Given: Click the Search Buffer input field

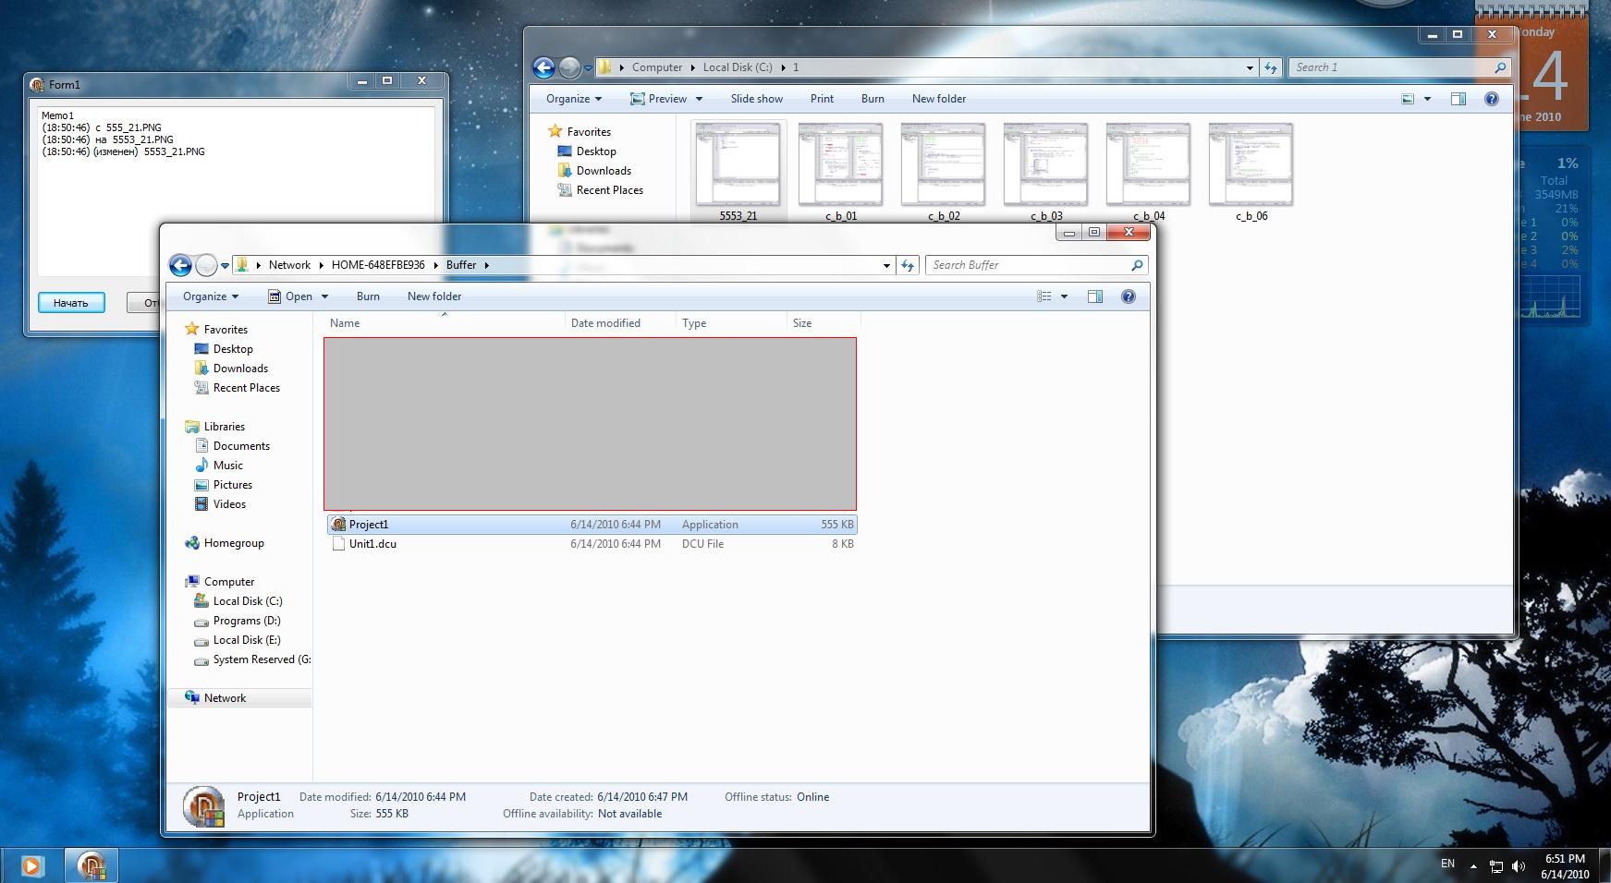Looking at the screenshot, I should click(x=1026, y=265).
